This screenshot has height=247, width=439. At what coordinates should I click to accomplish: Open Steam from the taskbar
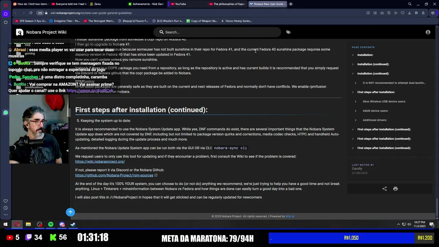click(x=73, y=224)
